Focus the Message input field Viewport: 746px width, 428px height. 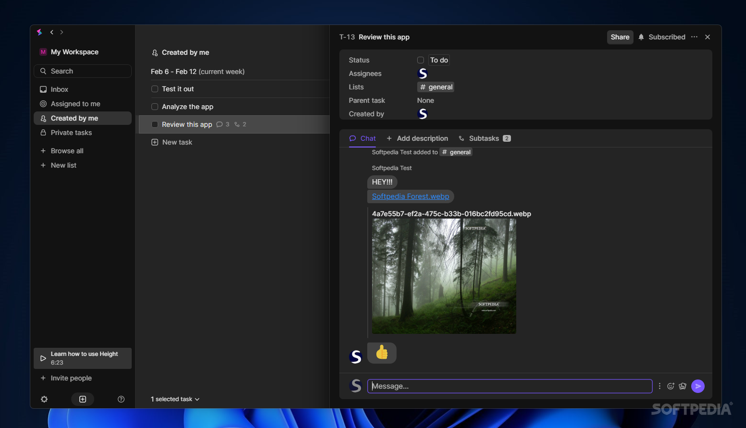coord(510,386)
